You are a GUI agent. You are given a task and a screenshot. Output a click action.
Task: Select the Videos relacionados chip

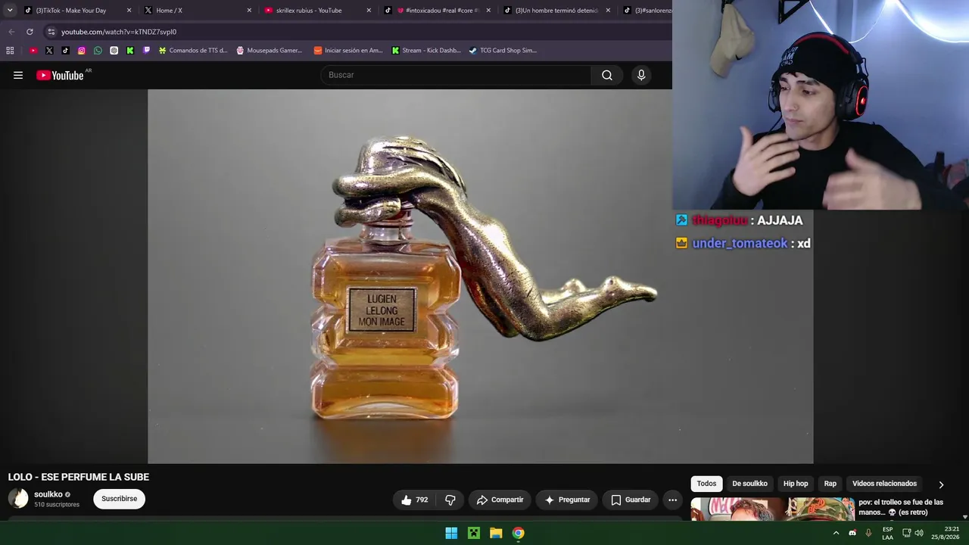pyautogui.click(x=884, y=484)
